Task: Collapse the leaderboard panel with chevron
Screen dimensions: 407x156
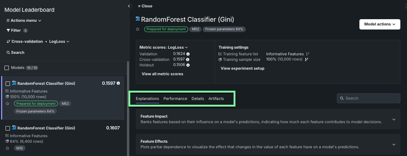Action: coord(129,6)
